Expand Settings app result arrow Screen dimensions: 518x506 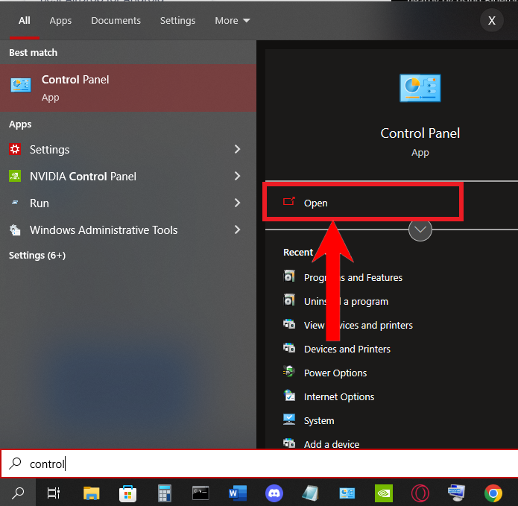coord(237,149)
